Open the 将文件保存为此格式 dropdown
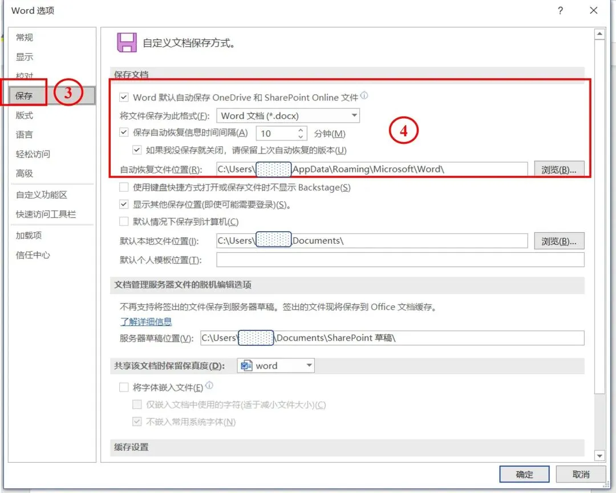 288,116
